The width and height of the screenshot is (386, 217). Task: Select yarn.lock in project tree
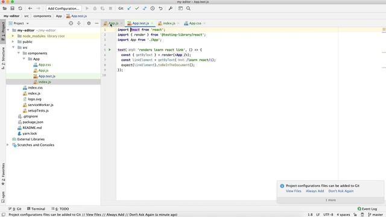(x=30, y=133)
